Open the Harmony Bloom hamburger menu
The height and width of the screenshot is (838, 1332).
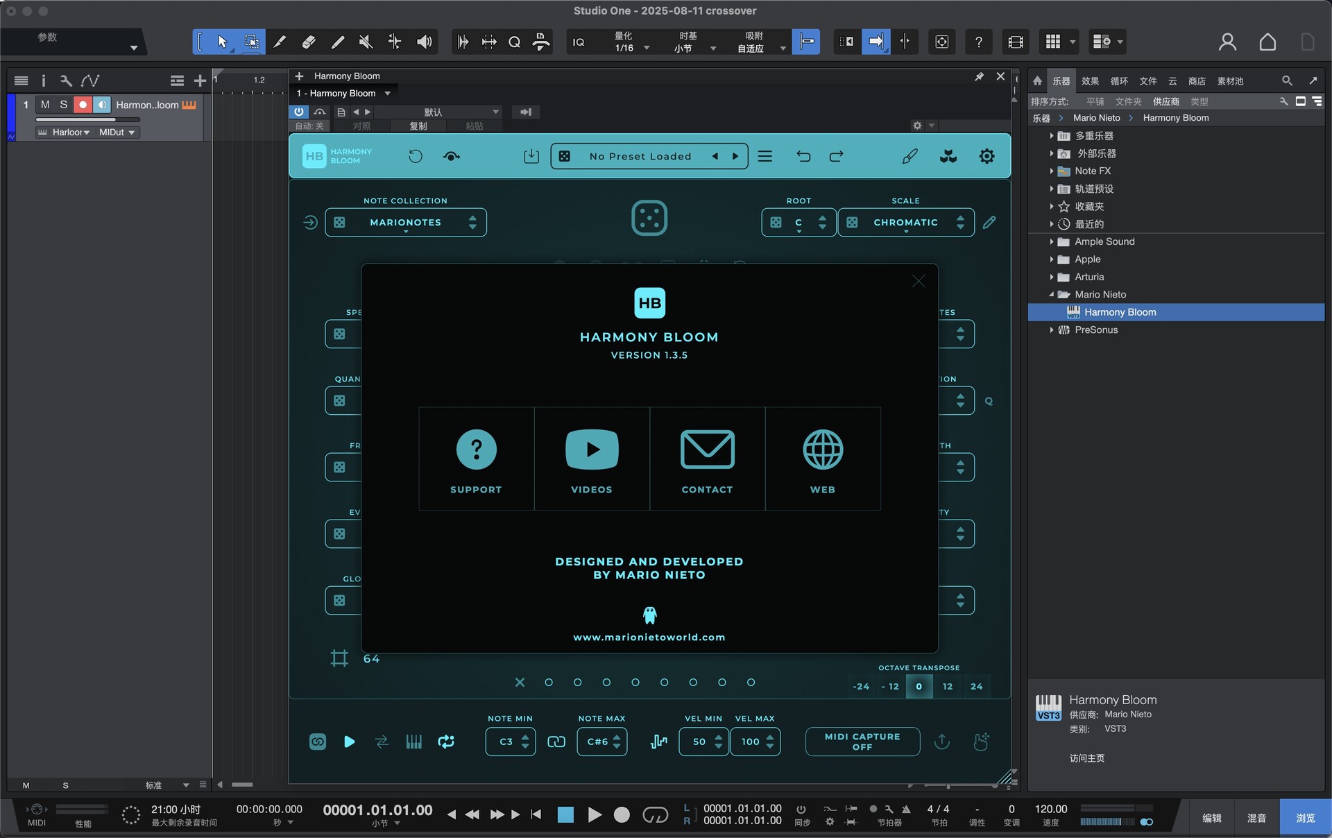click(x=765, y=156)
